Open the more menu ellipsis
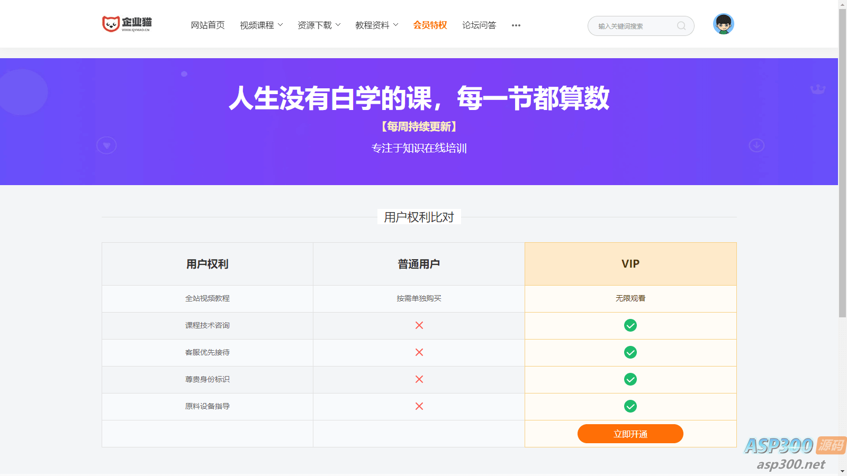Screen dimensions: 847x476 [516, 25]
